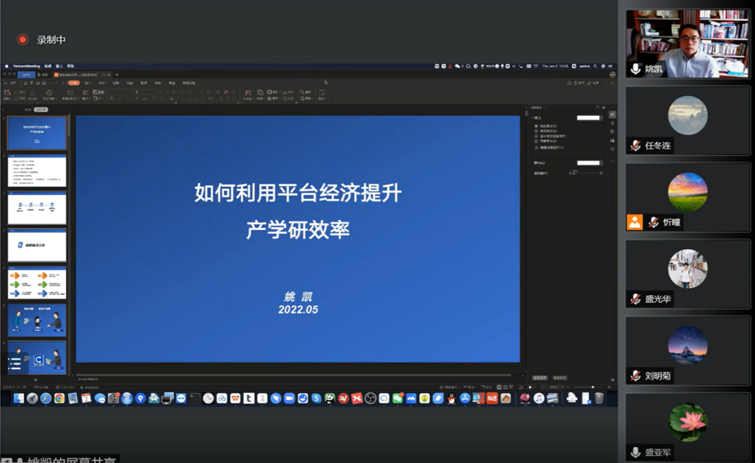Click the Trash icon in the dock
The height and width of the screenshot is (463, 755).
599,399
